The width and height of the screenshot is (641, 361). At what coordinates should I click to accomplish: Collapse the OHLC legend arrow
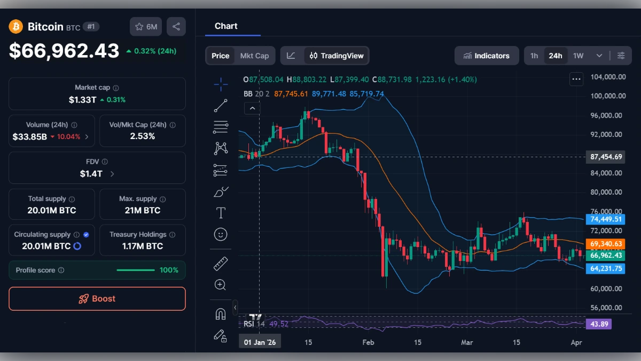252,107
